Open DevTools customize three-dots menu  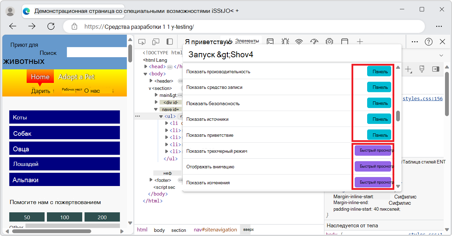pyautogui.click(x=415, y=42)
